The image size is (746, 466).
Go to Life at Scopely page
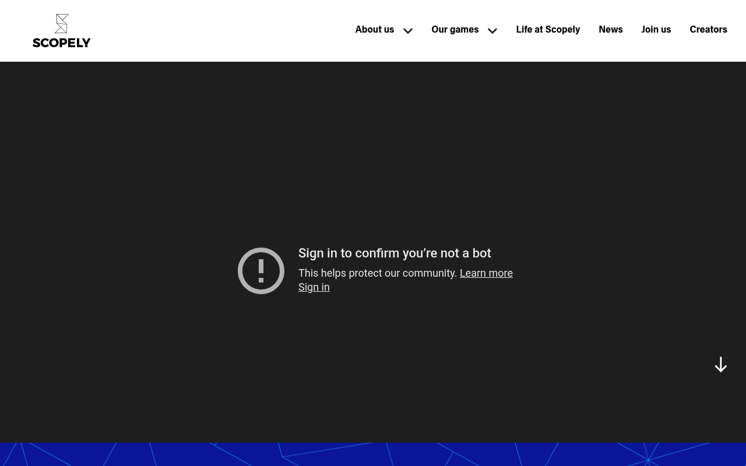tap(548, 30)
